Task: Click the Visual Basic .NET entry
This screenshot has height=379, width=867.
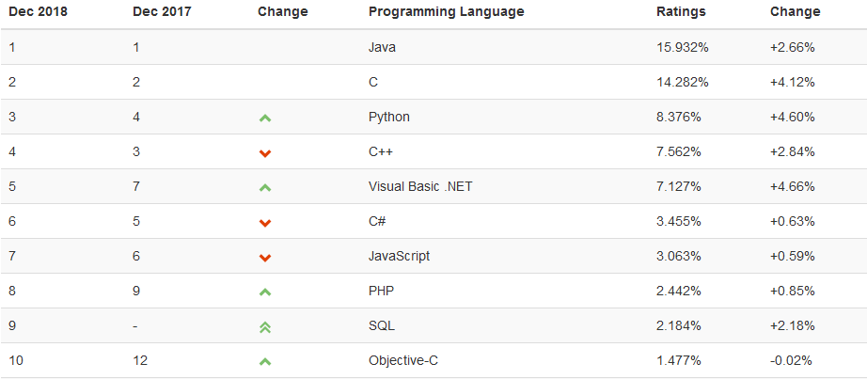Action: click(x=420, y=186)
